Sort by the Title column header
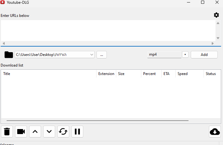The width and height of the screenshot is (223, 145). pyautogui.click(x=49, y=74)
